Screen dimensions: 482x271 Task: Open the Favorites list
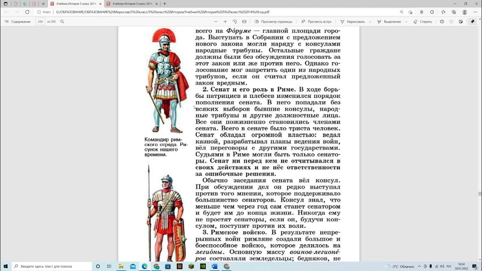pyautogui.click(x=443, y=12)
